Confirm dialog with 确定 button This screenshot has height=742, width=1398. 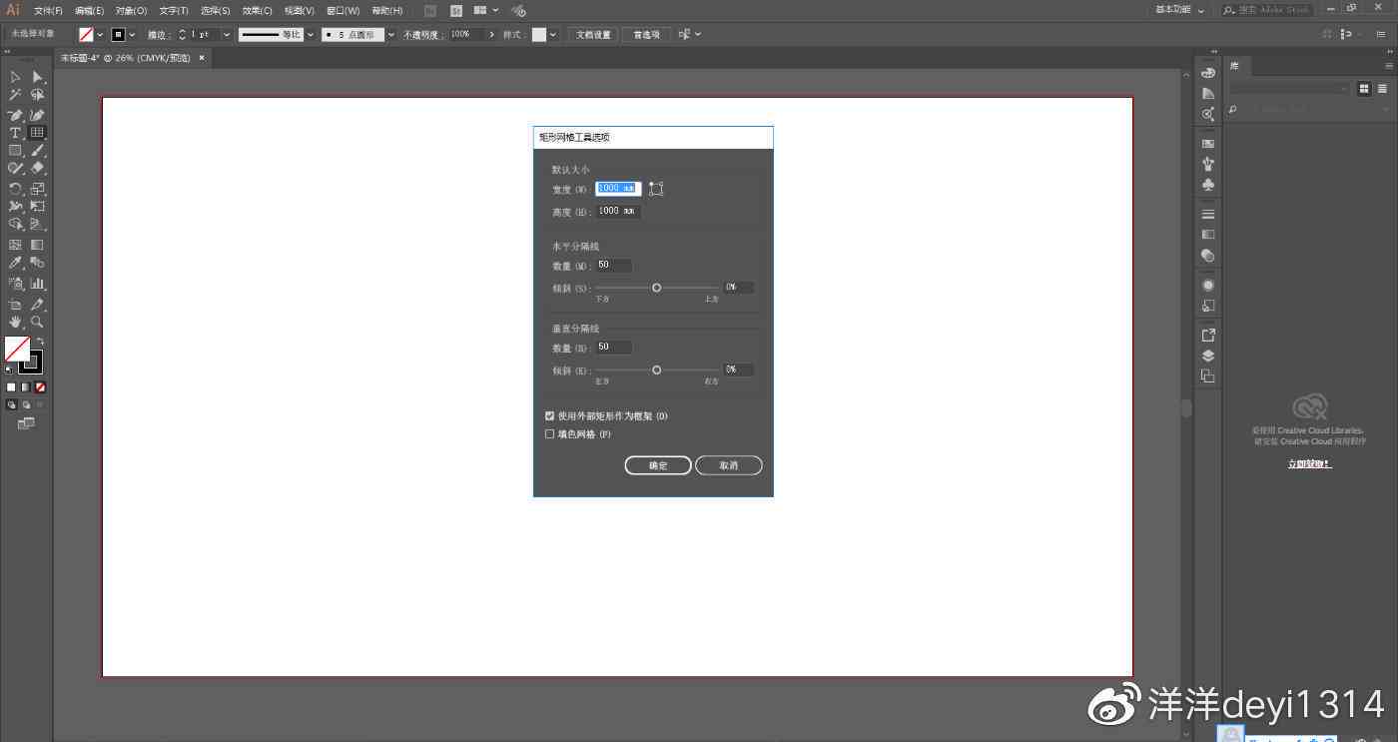pyautogui.click(x=658, y=465)
